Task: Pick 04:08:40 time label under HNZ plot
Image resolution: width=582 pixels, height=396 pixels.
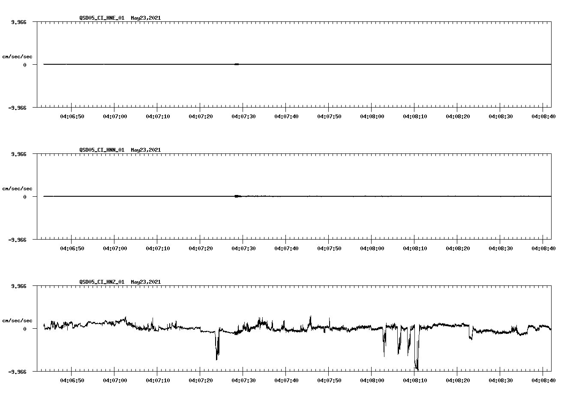Action: tap(543, 381)
